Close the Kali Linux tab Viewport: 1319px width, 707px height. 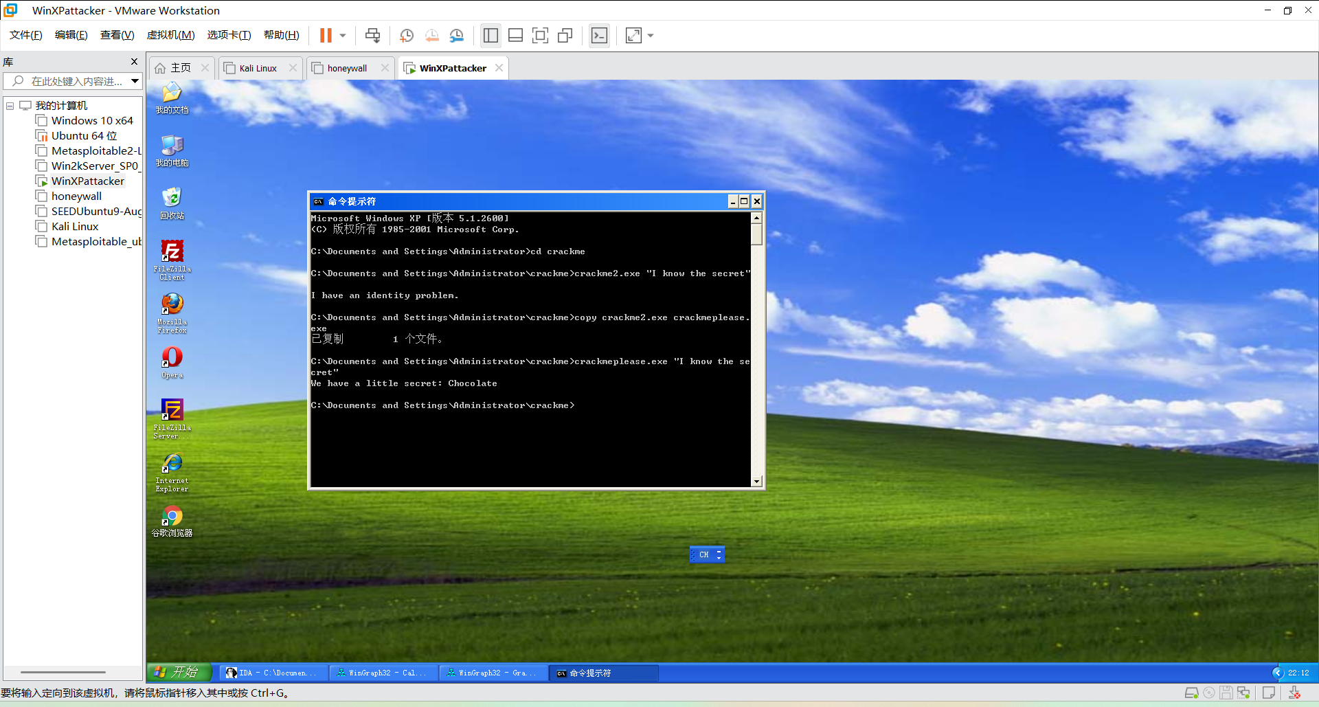click(x=293, y=67)
